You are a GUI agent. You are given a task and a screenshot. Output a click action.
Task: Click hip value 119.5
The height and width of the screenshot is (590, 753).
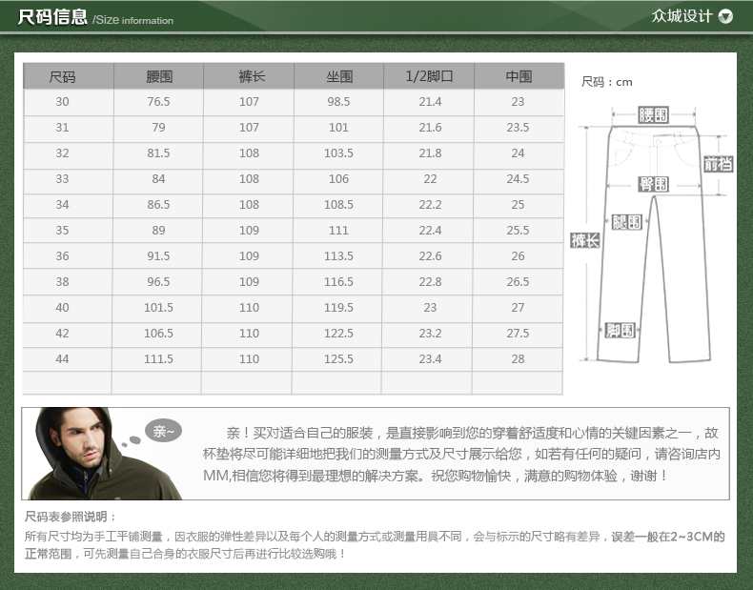pos(338,307)
